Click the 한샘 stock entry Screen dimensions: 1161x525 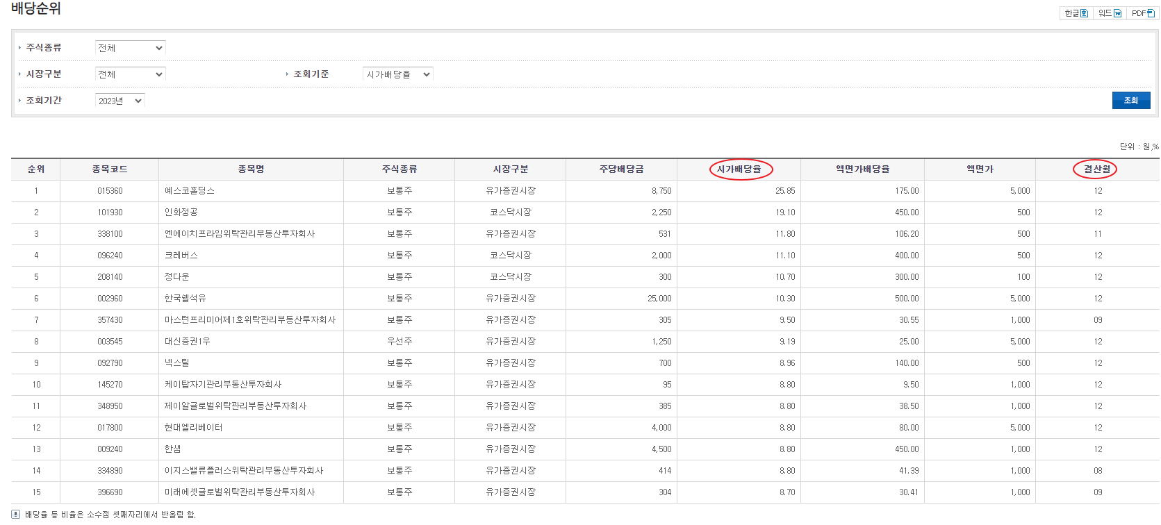pos(172,449)
